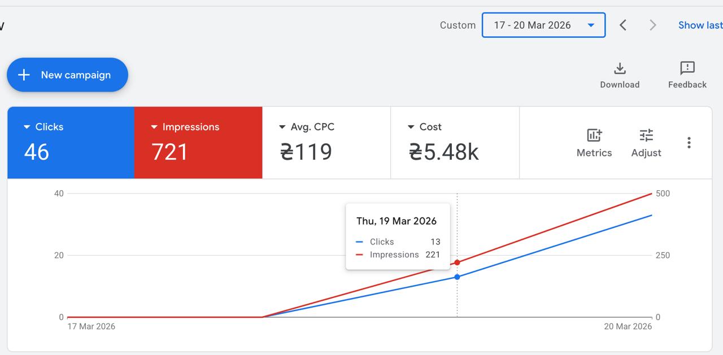Open the three-dot more options menu
The height and width of the screenshot is (355, 723).
(689, 143)
